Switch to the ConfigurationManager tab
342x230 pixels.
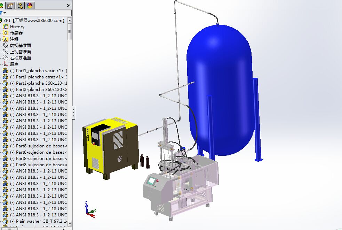point(20,5)
